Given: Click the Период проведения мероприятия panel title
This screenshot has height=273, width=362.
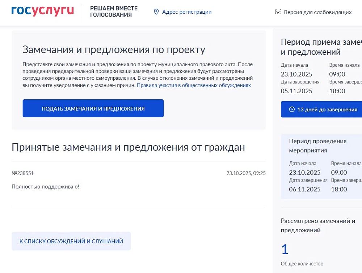Looking at the screenshot, I should click(x=317, y=146).
